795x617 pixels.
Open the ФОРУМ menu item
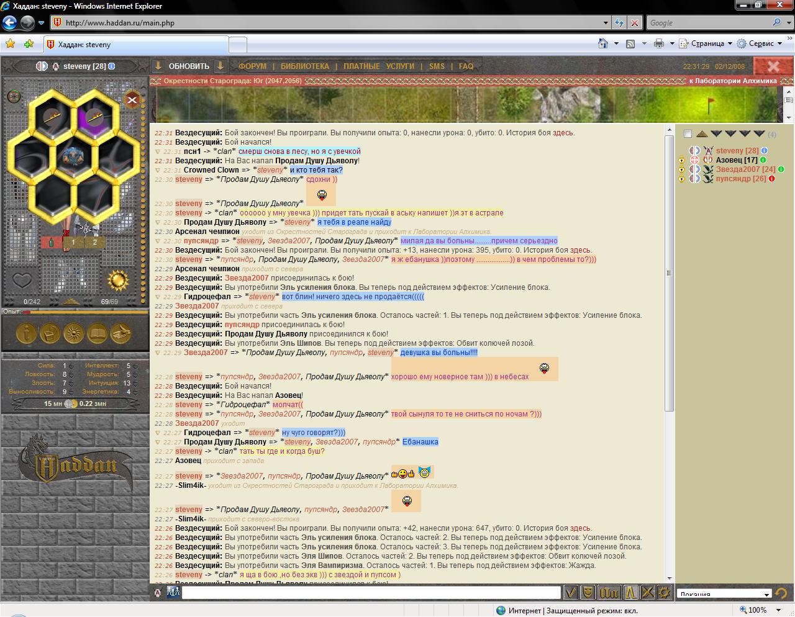point(253,66)
